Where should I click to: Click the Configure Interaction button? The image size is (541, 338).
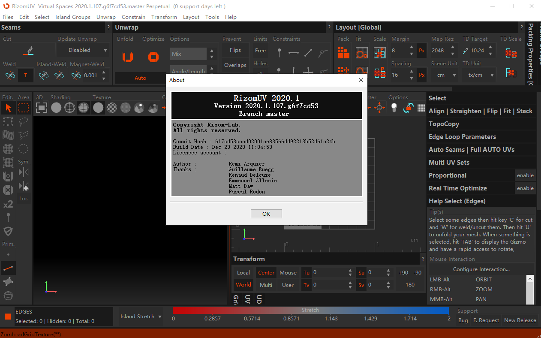(481, 269)
